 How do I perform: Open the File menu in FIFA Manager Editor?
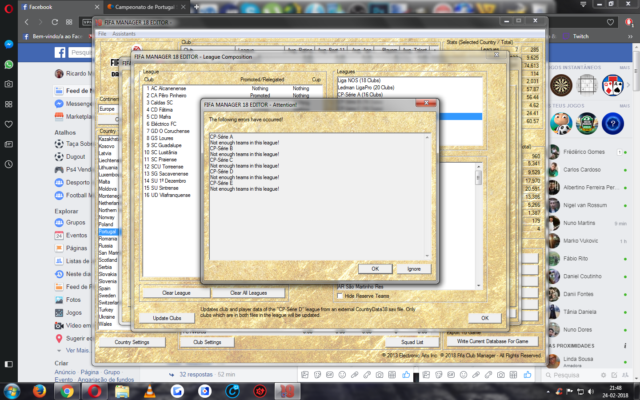point(102,34)
